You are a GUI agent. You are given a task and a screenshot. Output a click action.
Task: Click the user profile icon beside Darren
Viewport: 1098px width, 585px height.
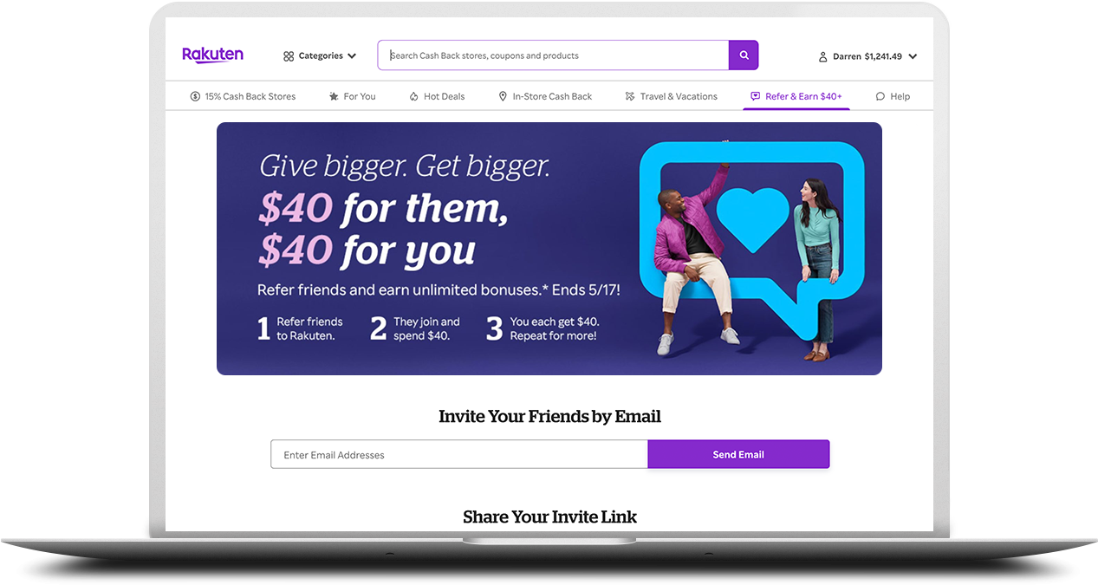[x=823, y=56]
